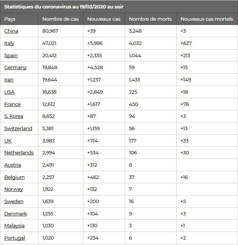This screenshot has width=238, height=245.
Task: Click the Netherlands link
Action: click(x=19, y=153)
